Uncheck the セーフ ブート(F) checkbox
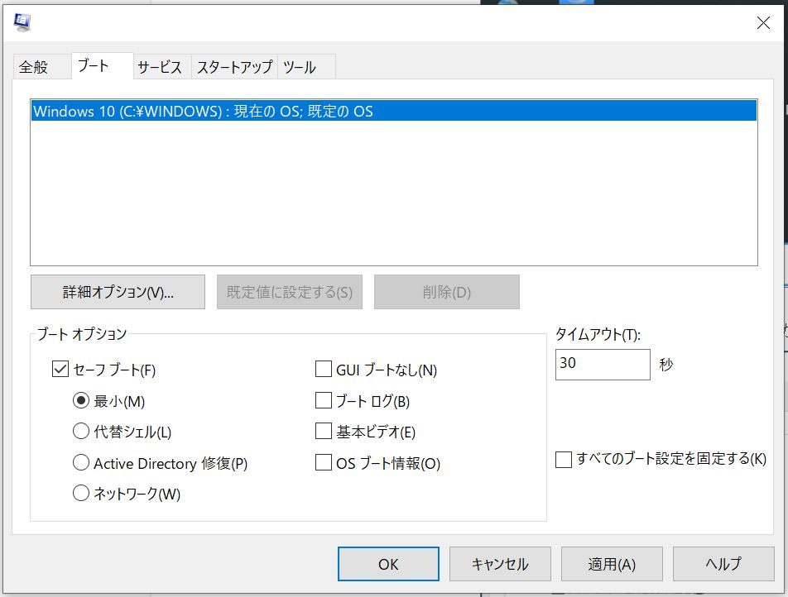Viewport: 788px width, 597px height. 60,370
